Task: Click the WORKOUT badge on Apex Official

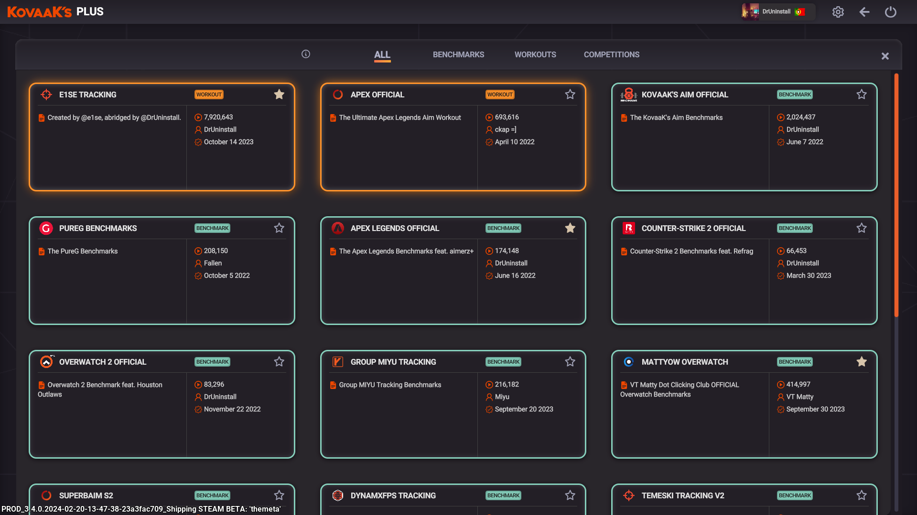Action: click(500, 95)
